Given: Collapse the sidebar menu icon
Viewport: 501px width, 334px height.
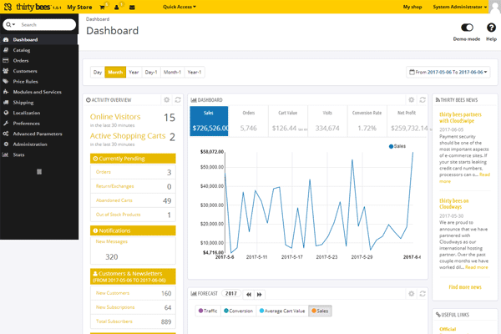Looking at the screenshot, I should point(39,171).
